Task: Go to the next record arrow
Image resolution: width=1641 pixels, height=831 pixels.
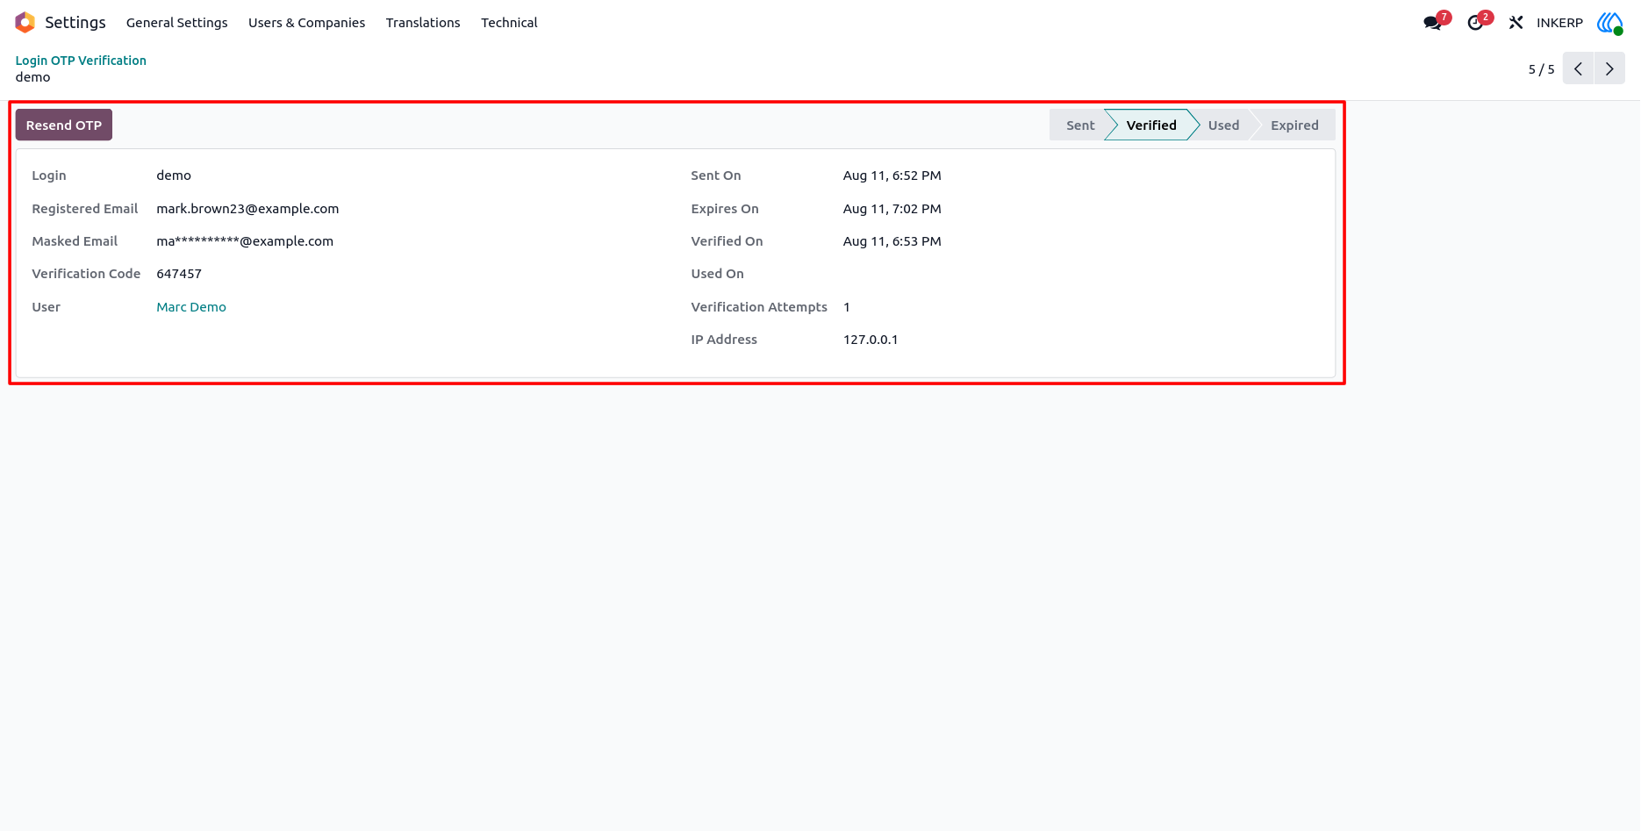Action: 1609,68
